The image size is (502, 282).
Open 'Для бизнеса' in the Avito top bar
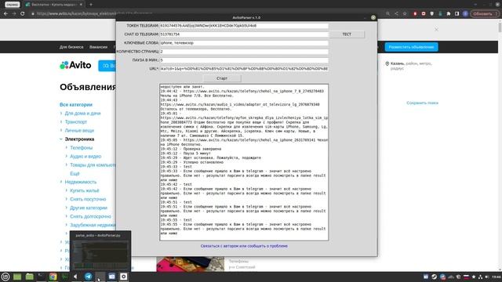pos(71,47)
